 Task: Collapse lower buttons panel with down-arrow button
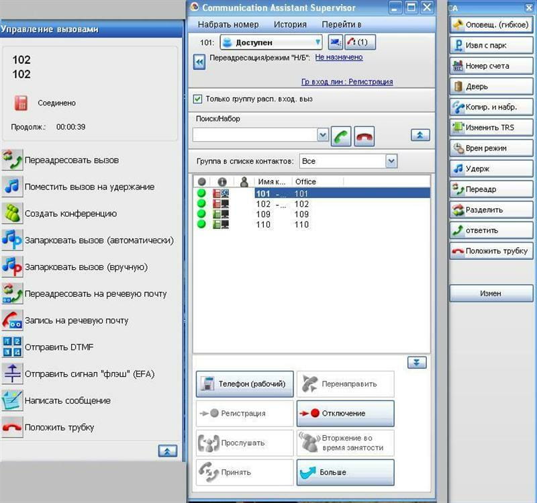[x=417, y=362]
